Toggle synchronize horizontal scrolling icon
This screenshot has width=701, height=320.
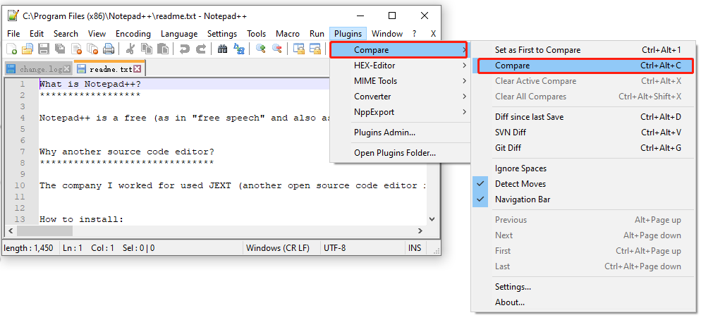(316, 49)
